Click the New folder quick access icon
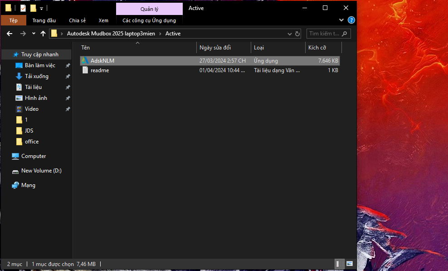448x271 pixels. click(x=33, y=8)
